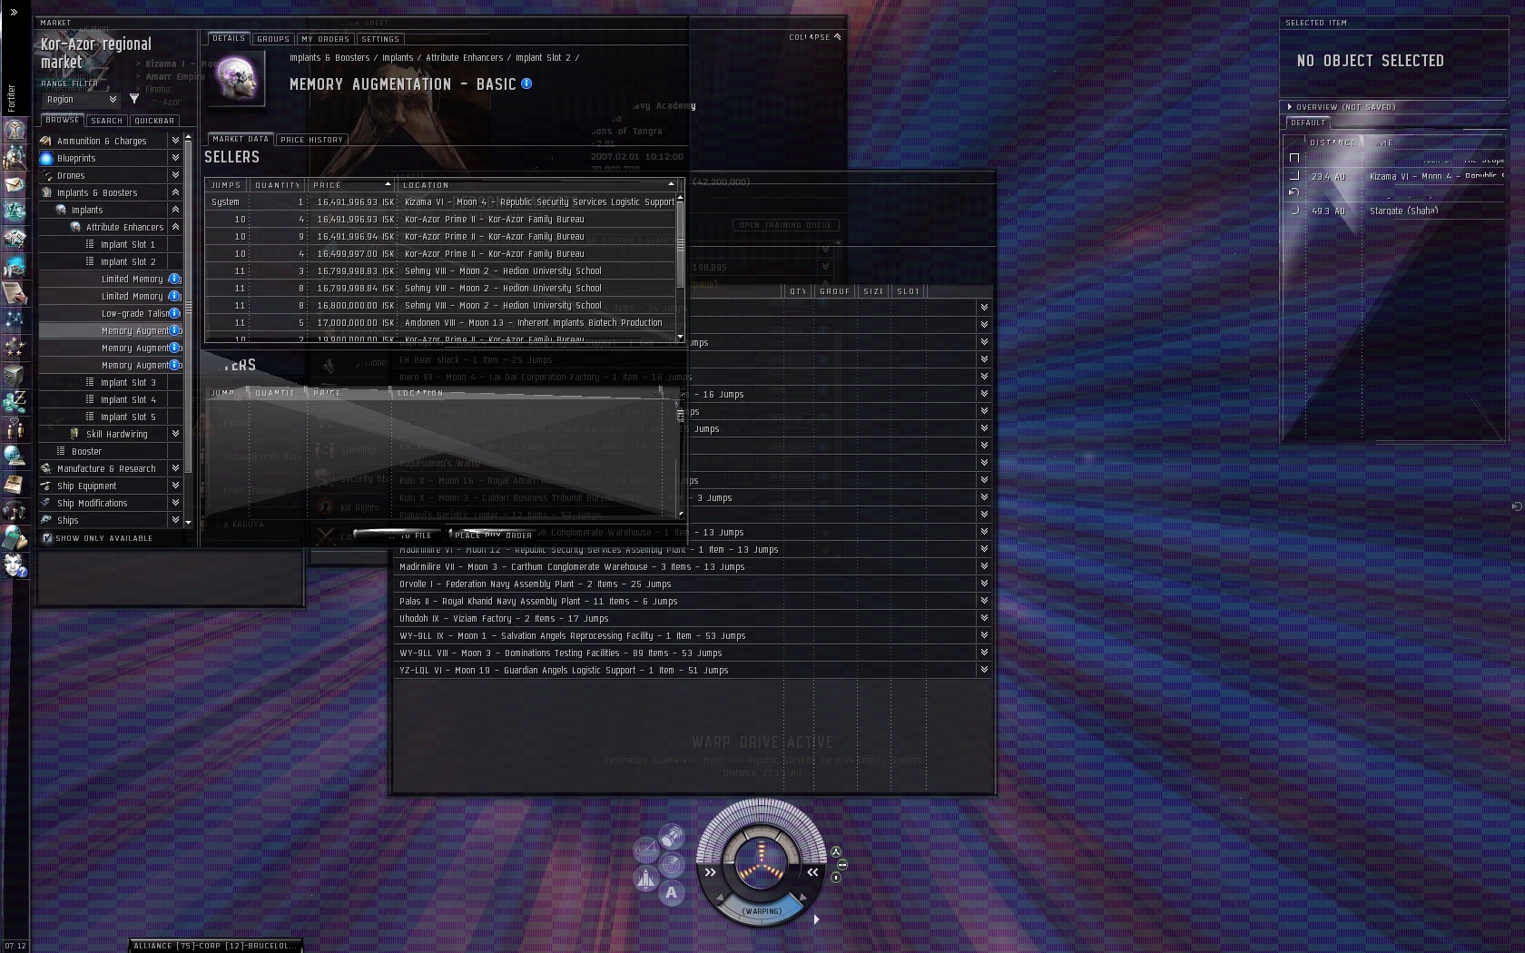1525x953 pixels.
Task: Open the Calculator icon in Neocom
Action: point(15,537)
